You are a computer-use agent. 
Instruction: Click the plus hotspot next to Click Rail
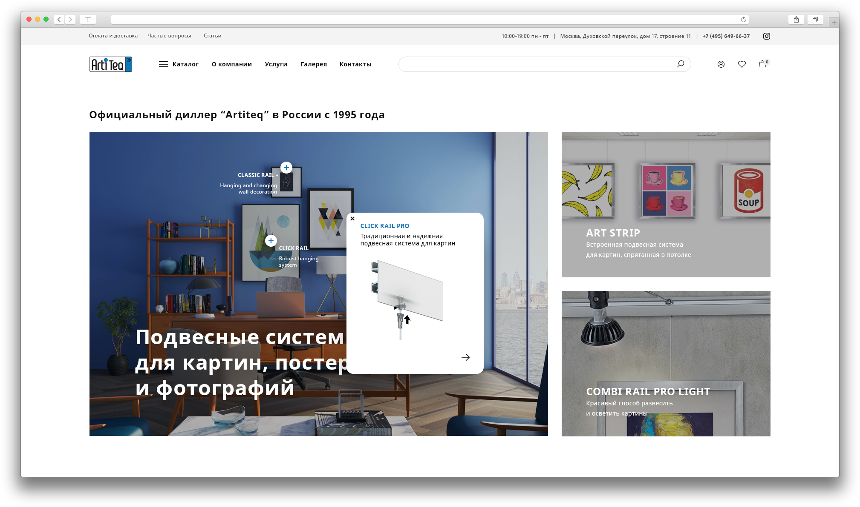pos(271,241)
